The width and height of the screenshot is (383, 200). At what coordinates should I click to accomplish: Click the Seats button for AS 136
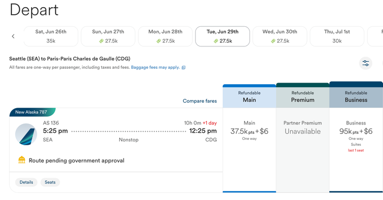click(50, 182)
